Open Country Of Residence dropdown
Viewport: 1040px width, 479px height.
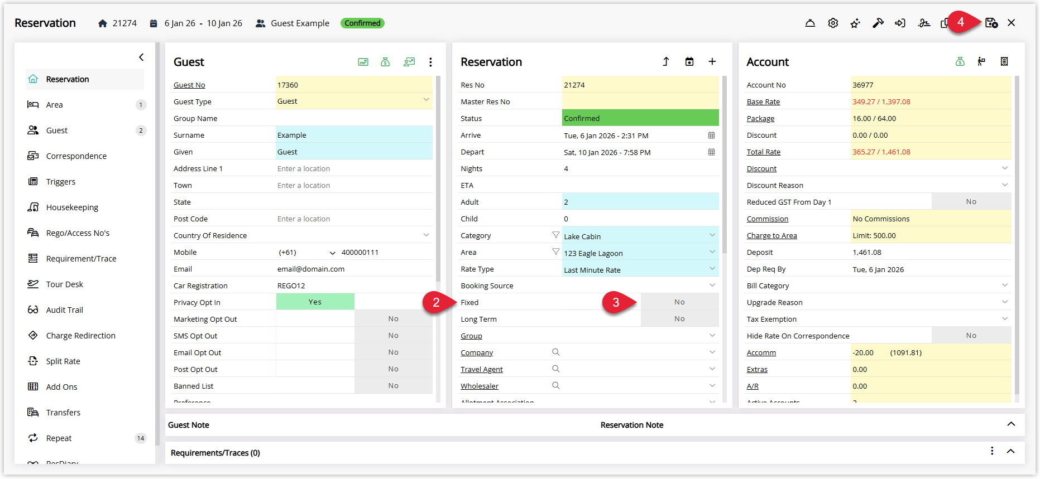[x=426, y=235]
